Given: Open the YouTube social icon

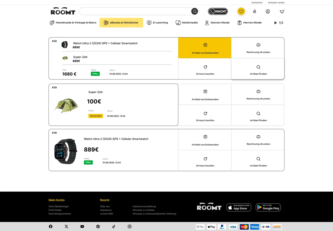Looking at the screenshot, I should (x=82, y=227).
